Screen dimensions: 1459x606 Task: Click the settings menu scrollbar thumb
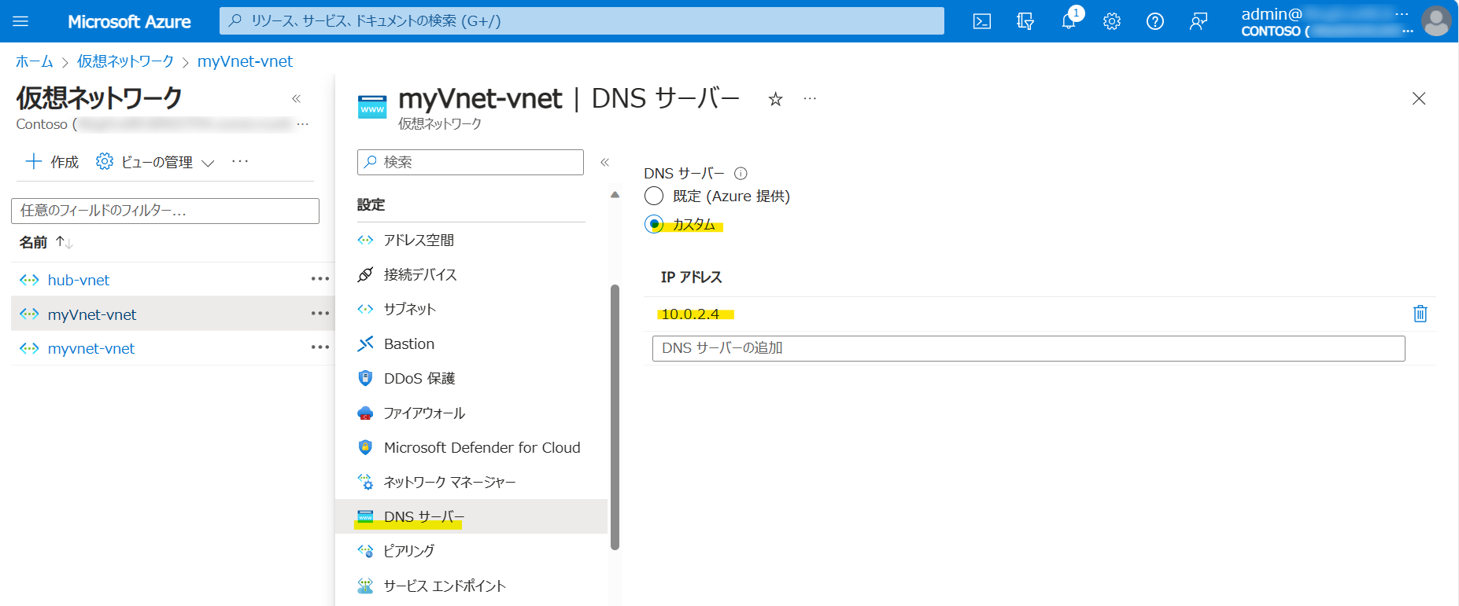click(615, 417)
